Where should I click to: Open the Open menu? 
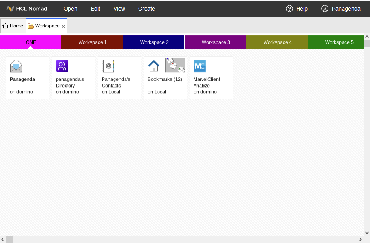70,9
